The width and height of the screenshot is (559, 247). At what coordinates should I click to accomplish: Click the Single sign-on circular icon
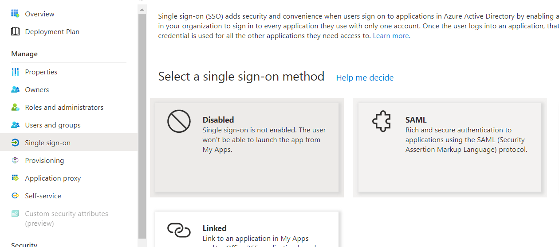point(15,143)
